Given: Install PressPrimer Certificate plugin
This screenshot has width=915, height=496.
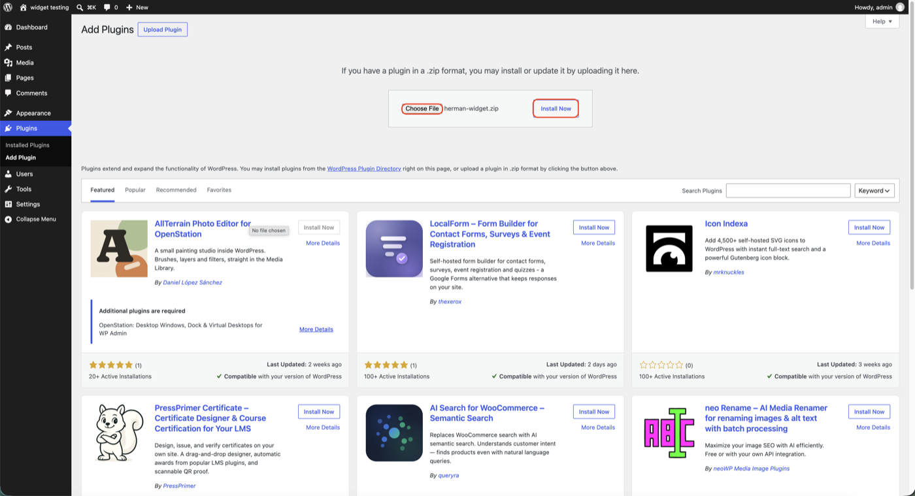Looking at the screenshot, I should point(319,412).
